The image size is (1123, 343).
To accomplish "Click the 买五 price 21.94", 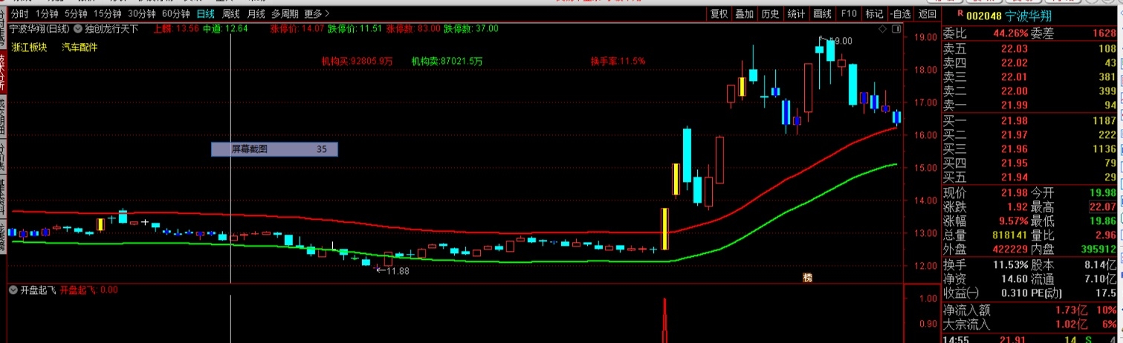I will tap(1014, 177).
